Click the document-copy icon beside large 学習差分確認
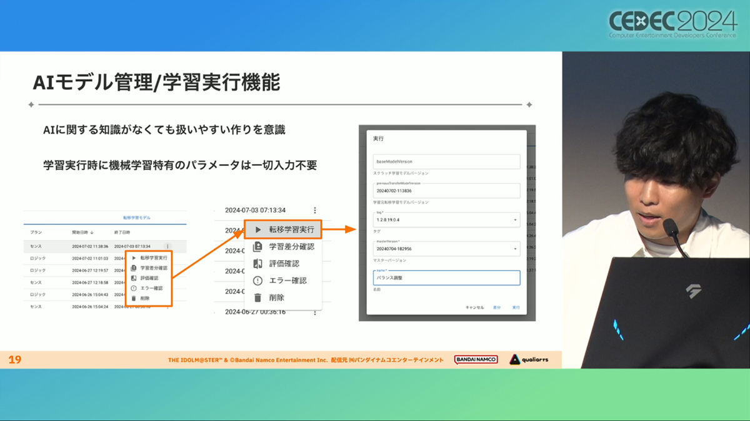Image resolution: width=750 pixels, height=421 pixels. click(257, 247)
